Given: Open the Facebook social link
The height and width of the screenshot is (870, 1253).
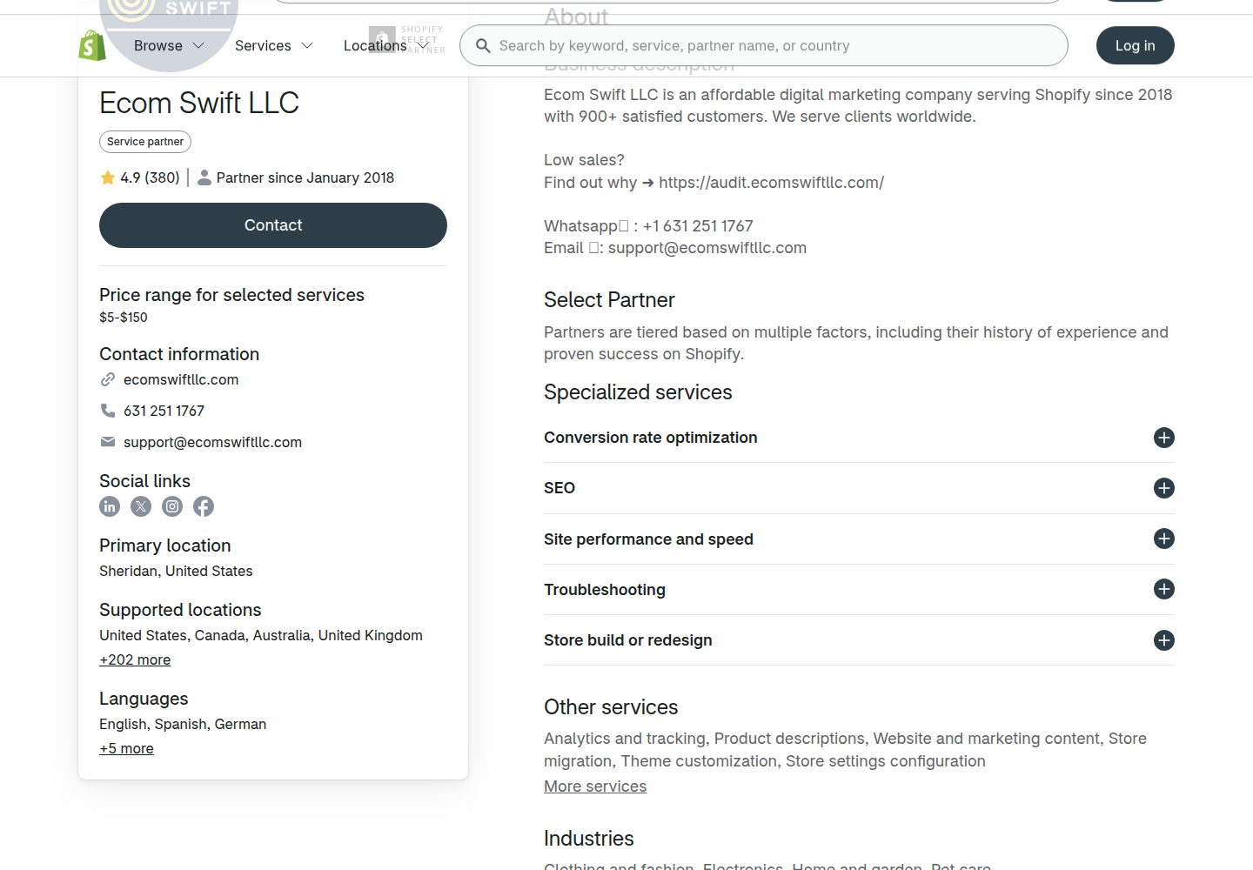Looking at the screenshot, I should pyautogui.click(x=204, y=506).
